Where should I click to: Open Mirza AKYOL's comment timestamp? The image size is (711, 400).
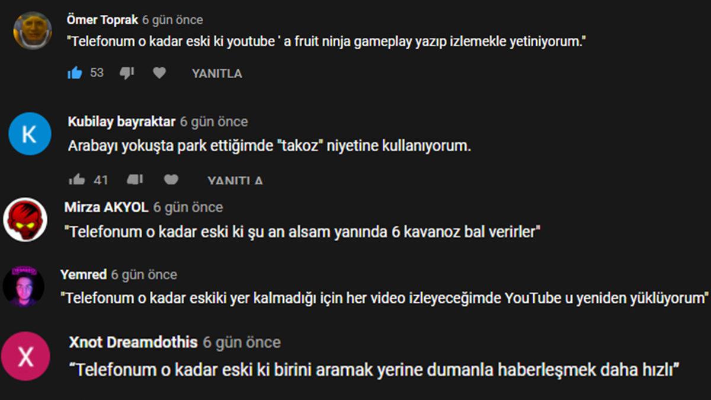point(188,207)
